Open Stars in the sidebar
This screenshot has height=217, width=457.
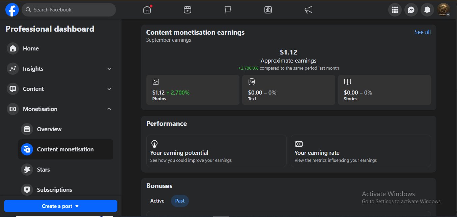[x=66, y=170]
